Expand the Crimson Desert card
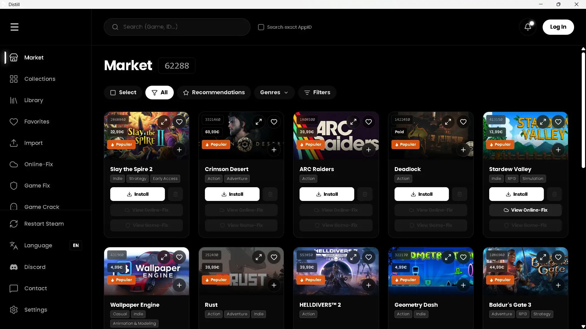The width and height of the screenshot is (586, 329). coord(259,122)
